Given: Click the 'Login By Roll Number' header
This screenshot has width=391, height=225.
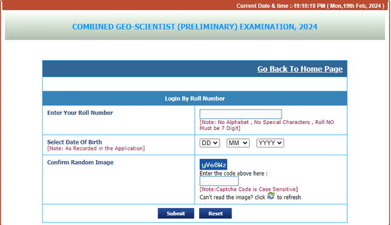Looking at the screenshot, I should (195, 99).
